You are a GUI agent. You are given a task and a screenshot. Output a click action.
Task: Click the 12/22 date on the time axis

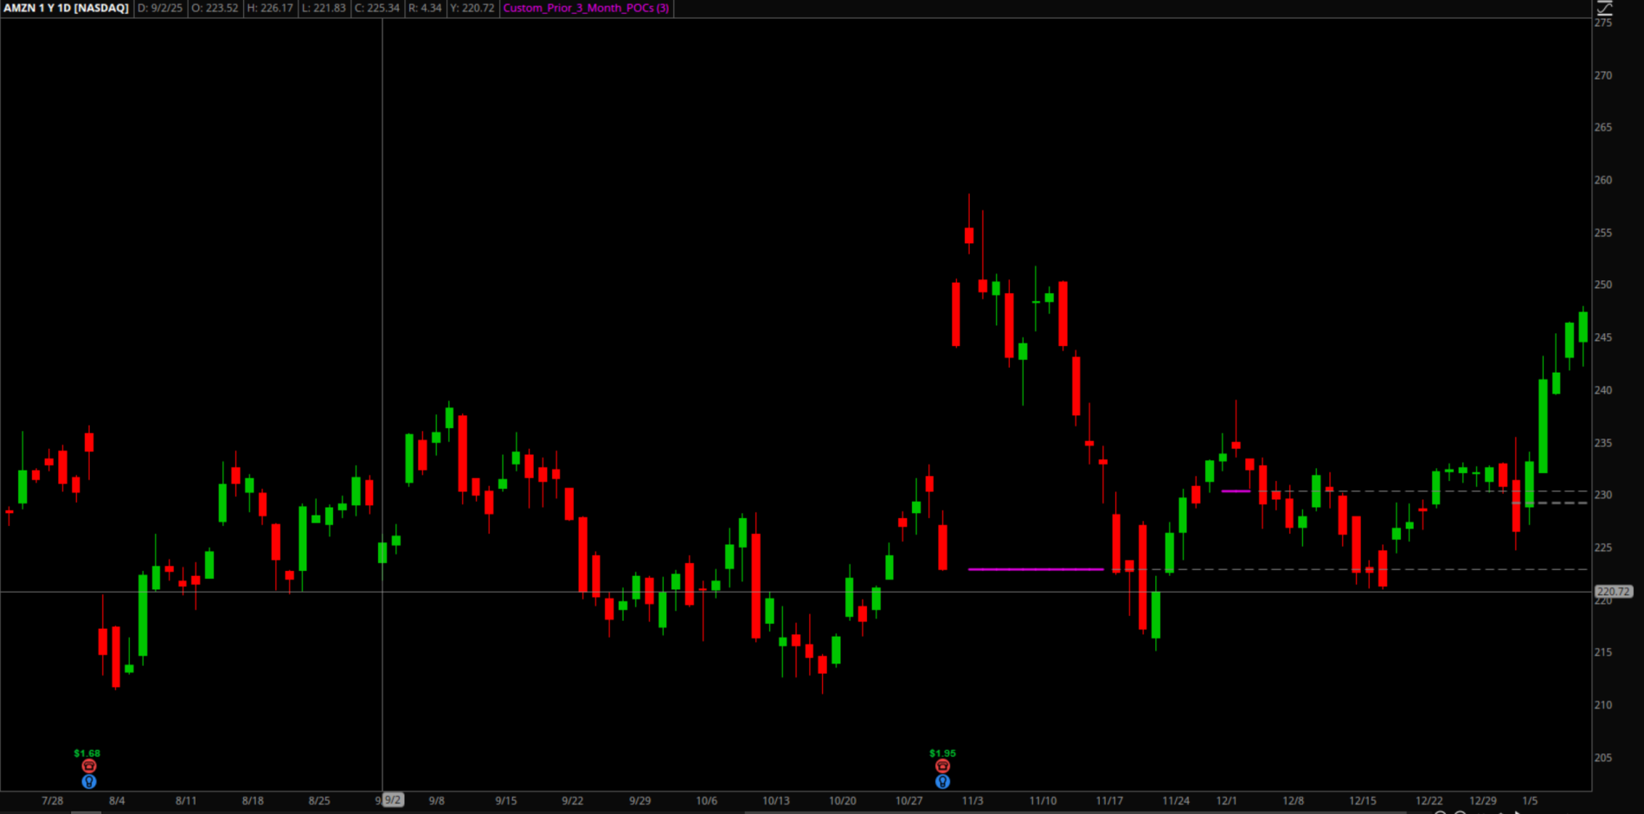point(1429,801)
